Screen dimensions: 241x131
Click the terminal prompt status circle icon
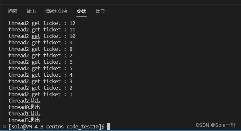click(5, 126)
